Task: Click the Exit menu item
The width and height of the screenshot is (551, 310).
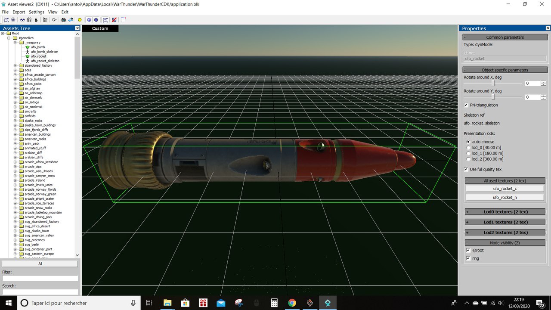Action: tap(65, 12)
